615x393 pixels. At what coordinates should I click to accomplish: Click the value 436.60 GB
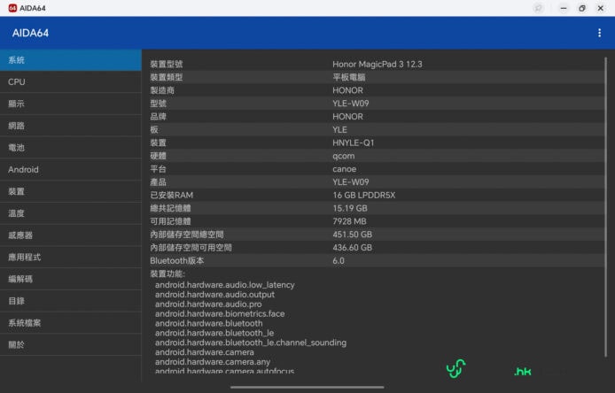click(x=352, y=248)
